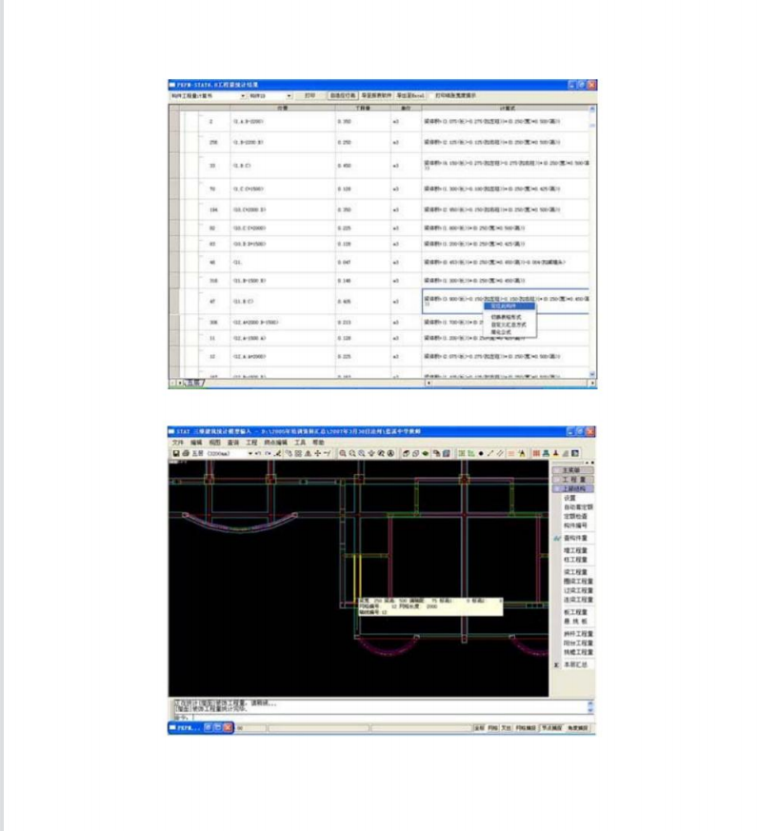
Task: Click the double parallel lines tool icon
Action: 500,453
